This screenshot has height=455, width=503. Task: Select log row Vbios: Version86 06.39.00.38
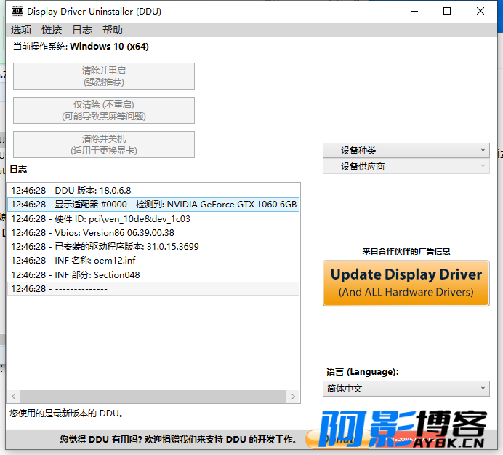click(x=153, y=233)
